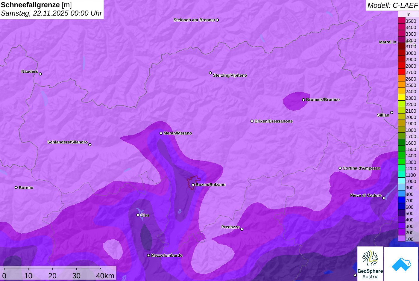Select the Sillian location marker dot
This screenshot has height=281, width=419.
(392, 113)
